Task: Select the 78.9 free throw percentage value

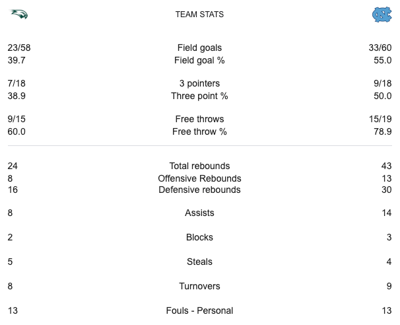Action: [x=383, y=131]
